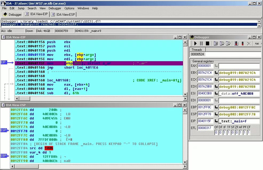Open breakpoint list via the breakpoints icon
263x170 pixels.
237,43
